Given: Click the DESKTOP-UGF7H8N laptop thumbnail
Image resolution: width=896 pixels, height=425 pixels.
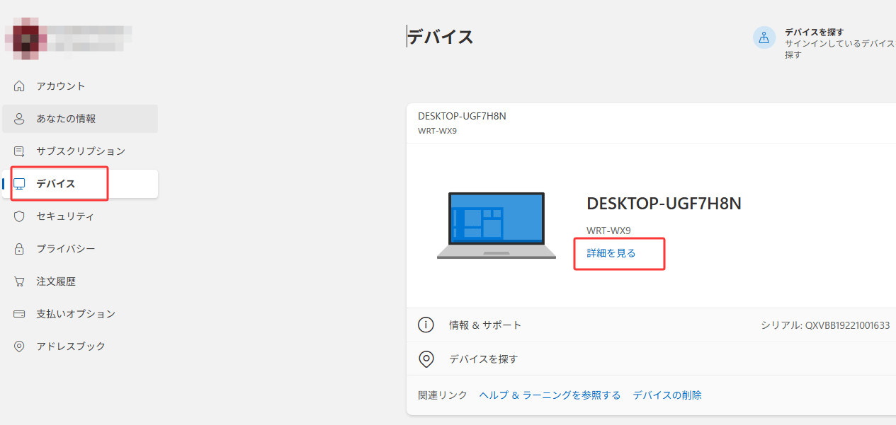Looking at the screenshot, I should pos(497,225).
